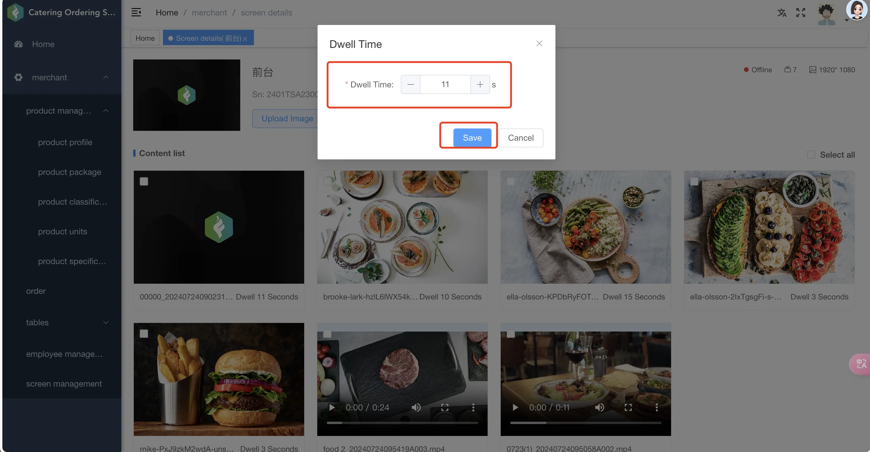The height and width of the screenshot is (452, 870).
Task: Click the Offline status indicator
Action: click(x=758, y=70)
